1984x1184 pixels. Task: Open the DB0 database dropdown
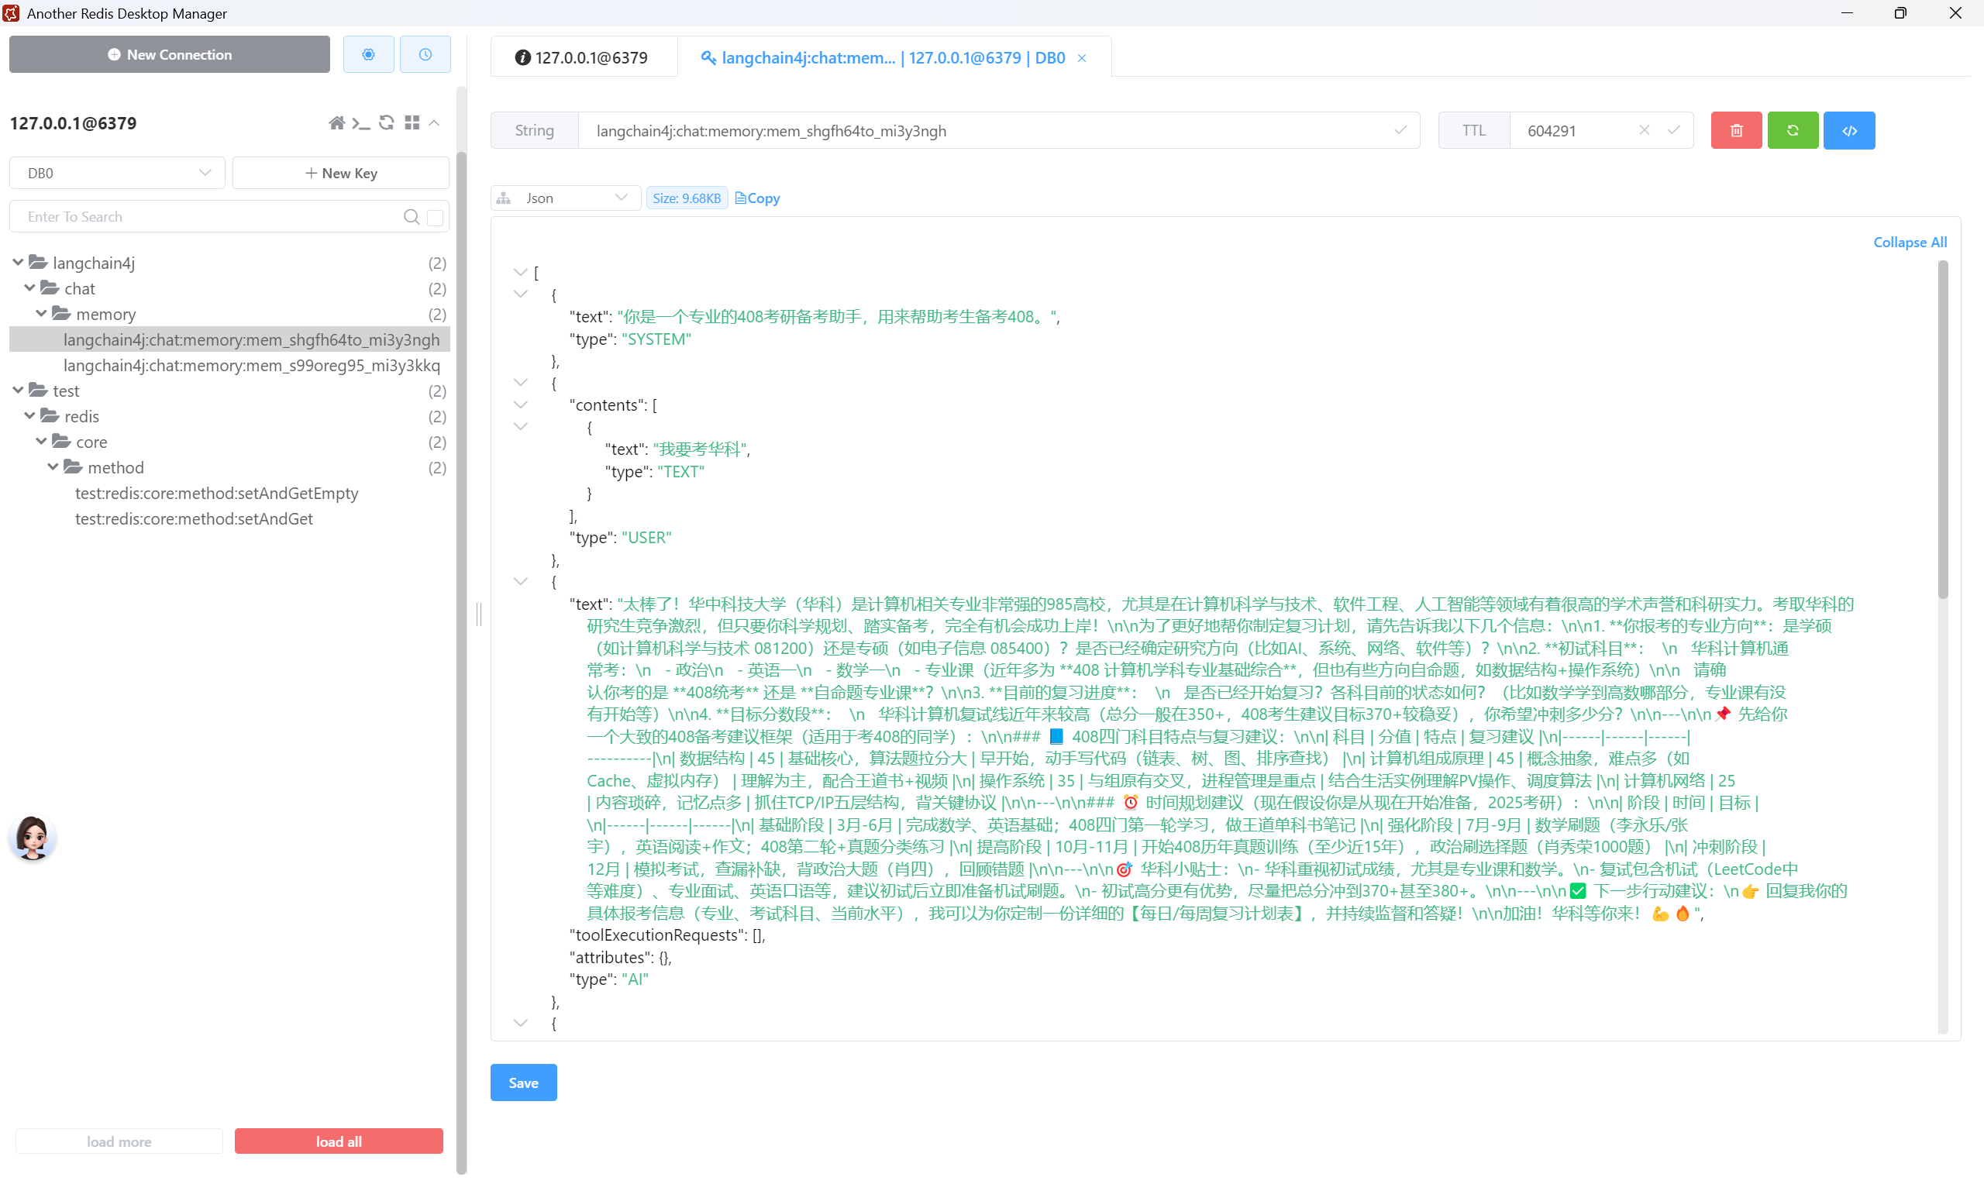click(117, 173)
